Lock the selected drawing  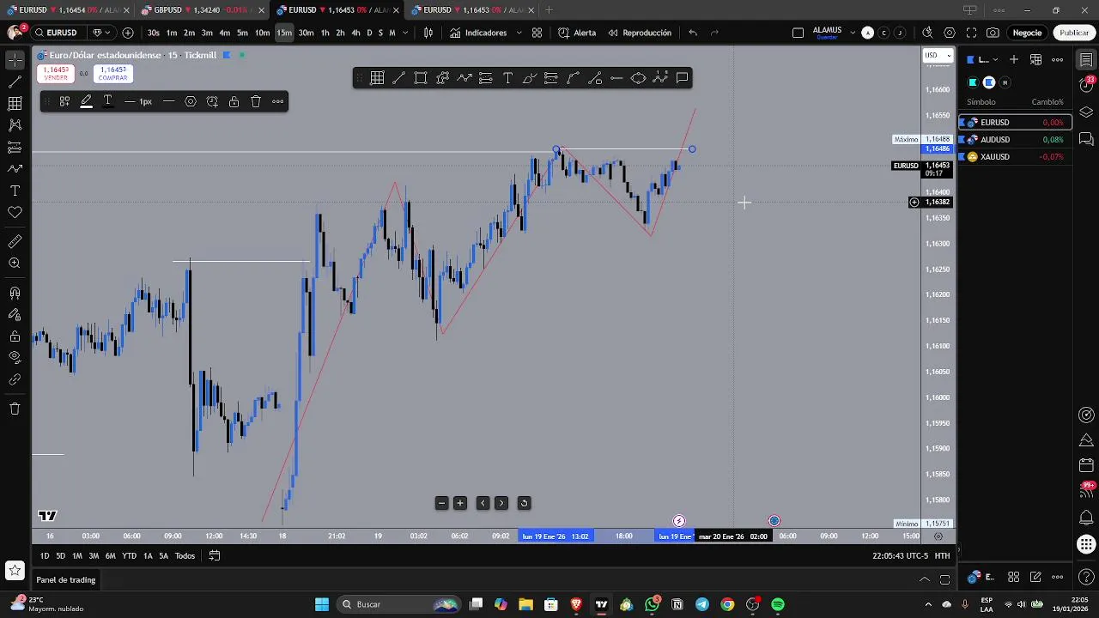click(x=234, y=101)
